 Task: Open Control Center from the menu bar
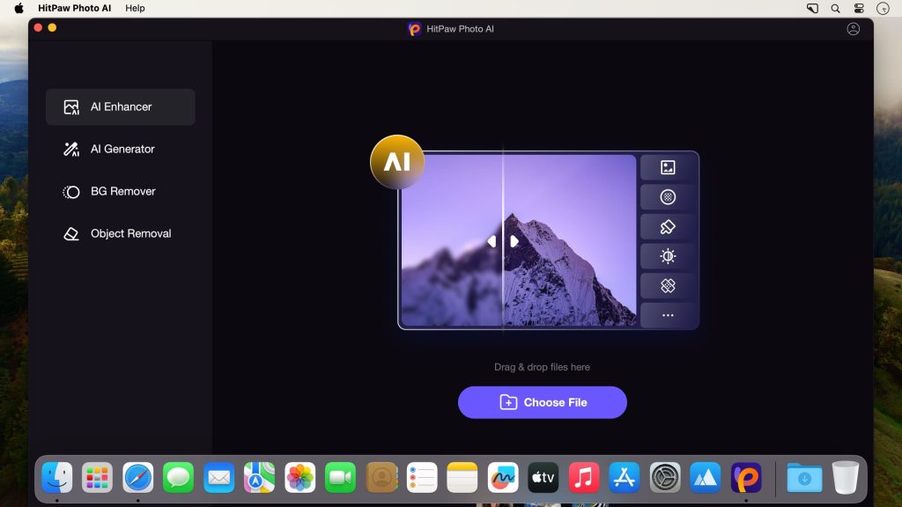tap(859, 8)
